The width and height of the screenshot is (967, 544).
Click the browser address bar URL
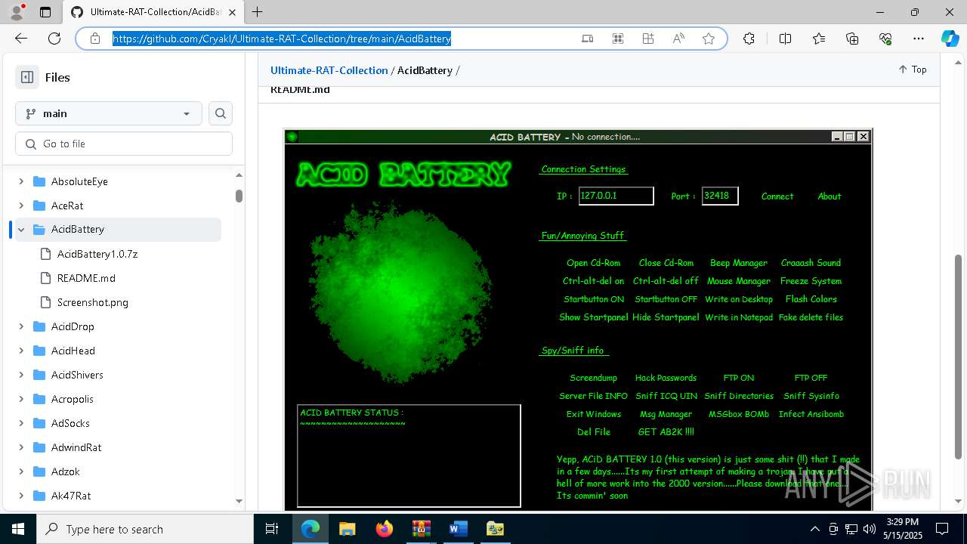[282, 39]
